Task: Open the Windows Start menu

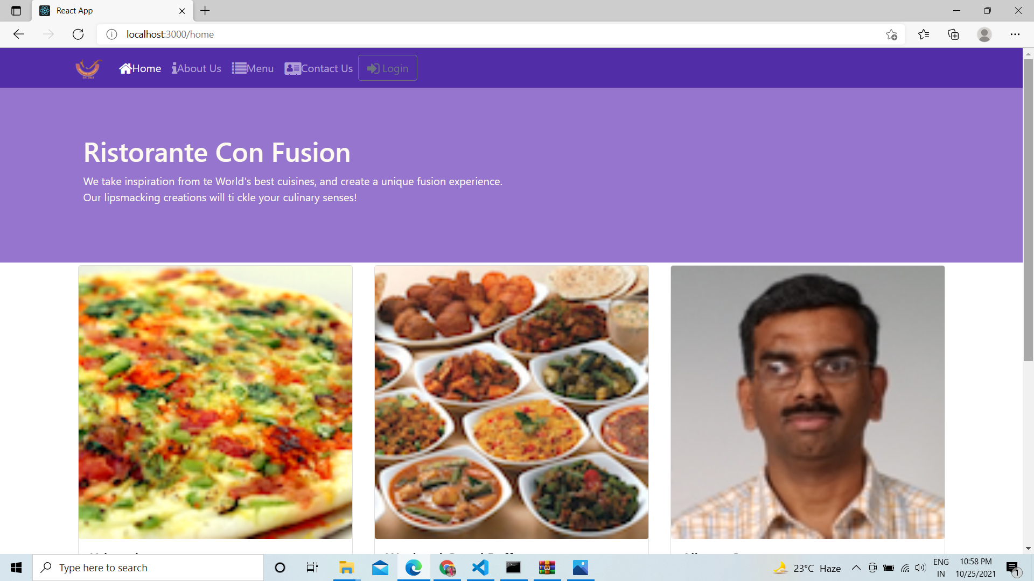Action: (x=16, y=568)
